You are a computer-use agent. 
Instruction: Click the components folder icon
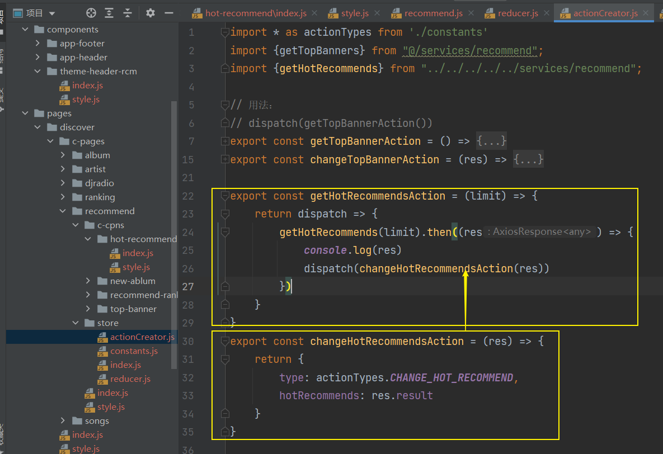(x=39, y=29)
